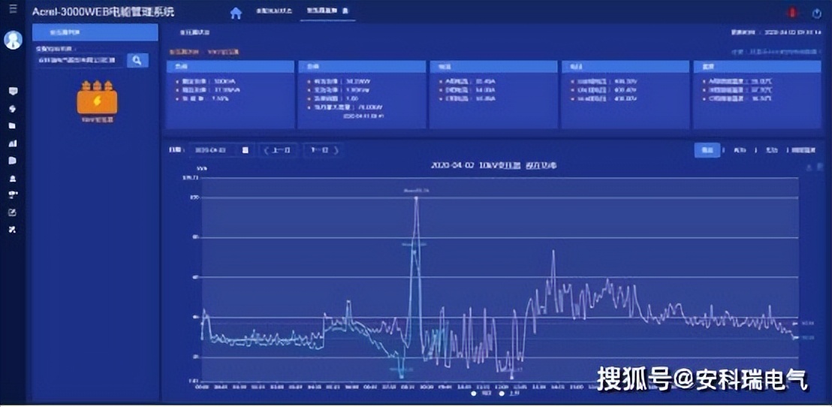The image size is (832, 407).
Task: Click the highest peak marker on the chart
Action: pyautogui.click(x=416, y=198)
